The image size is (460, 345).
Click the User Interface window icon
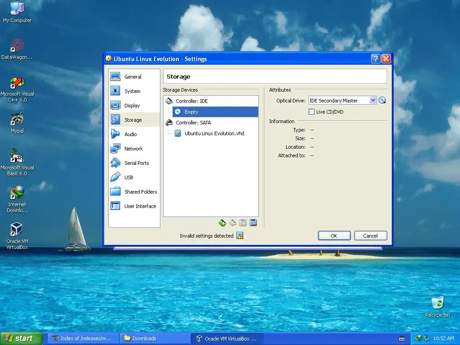[x=115, y=206]
